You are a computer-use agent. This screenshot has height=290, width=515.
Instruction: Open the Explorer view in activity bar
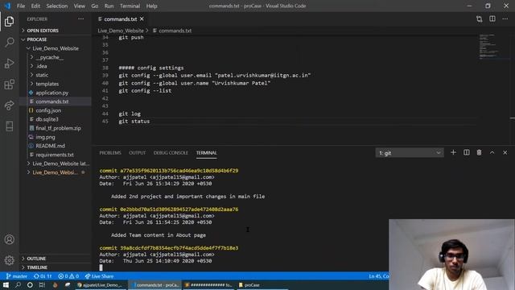pyautogui.click(x=9, y=22)
